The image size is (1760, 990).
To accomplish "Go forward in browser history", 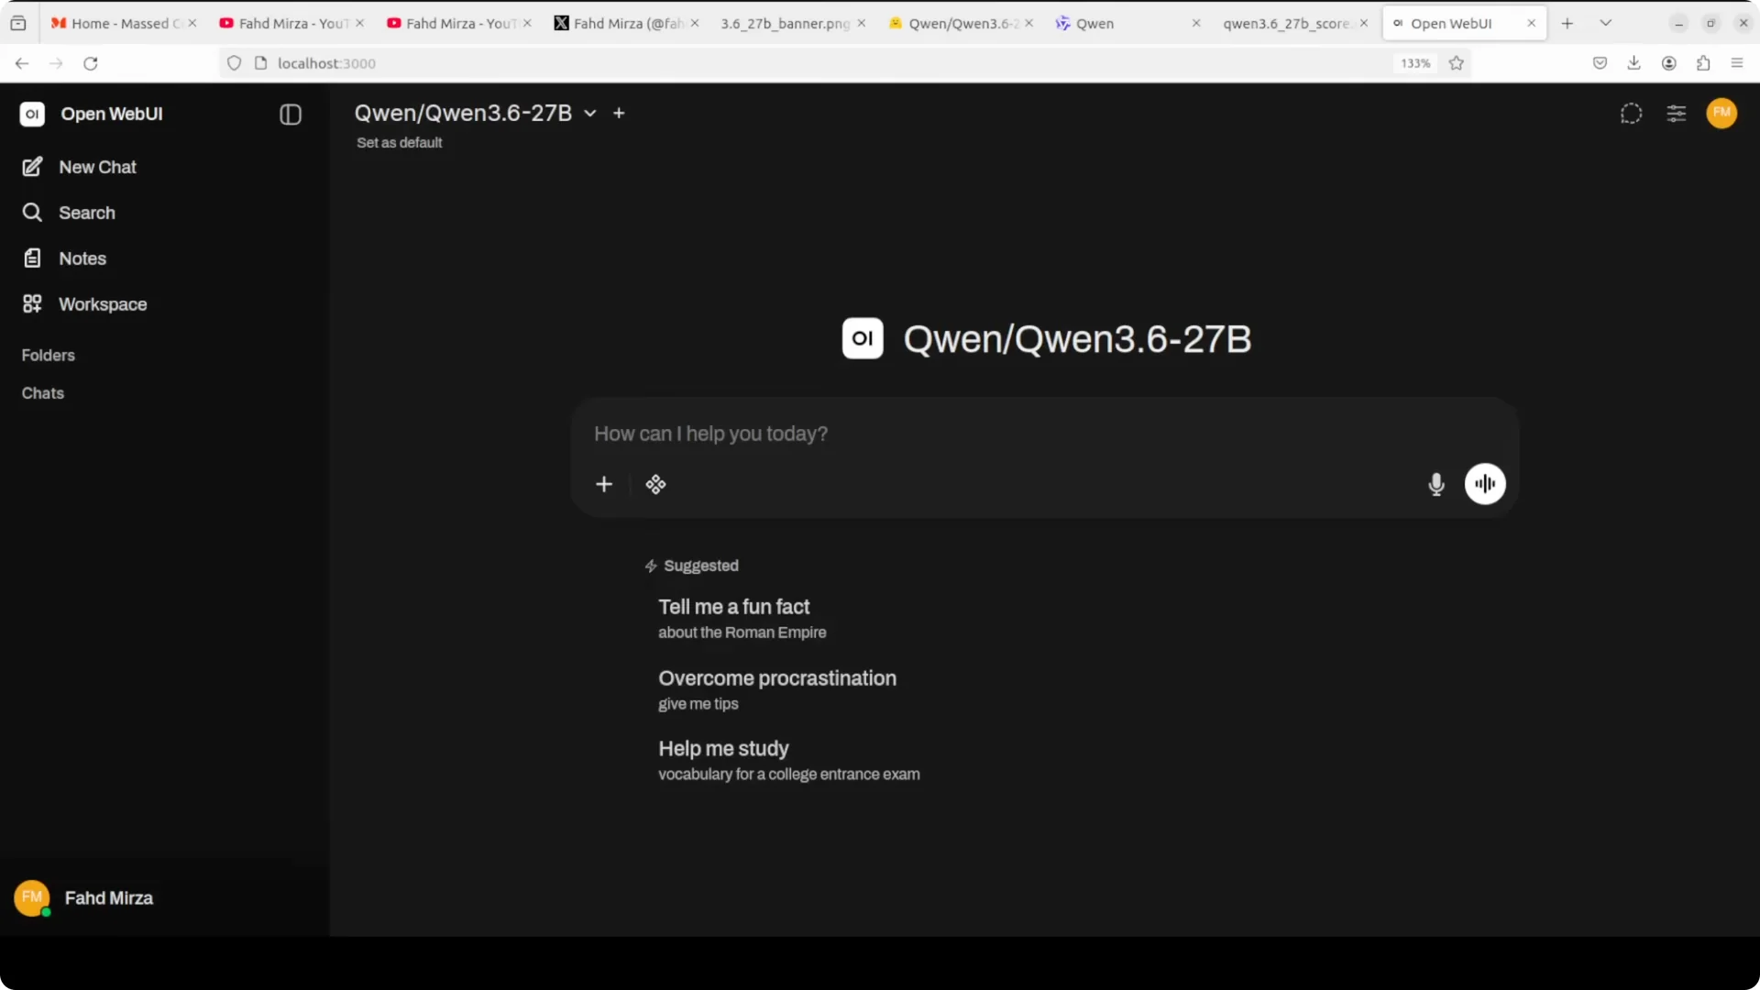I will pos(56,63).
